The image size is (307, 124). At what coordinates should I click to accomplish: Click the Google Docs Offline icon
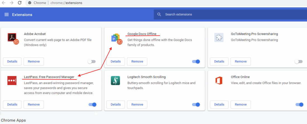tap(116, 39)
